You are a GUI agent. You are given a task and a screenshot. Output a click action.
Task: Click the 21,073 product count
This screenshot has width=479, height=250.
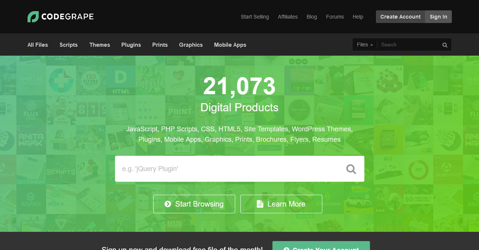click(239, 86)
